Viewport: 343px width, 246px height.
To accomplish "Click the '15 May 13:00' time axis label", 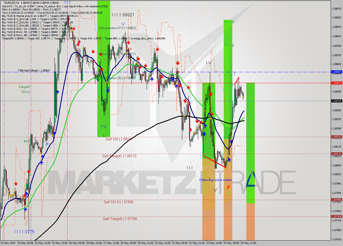I will [x=60, y=243].
